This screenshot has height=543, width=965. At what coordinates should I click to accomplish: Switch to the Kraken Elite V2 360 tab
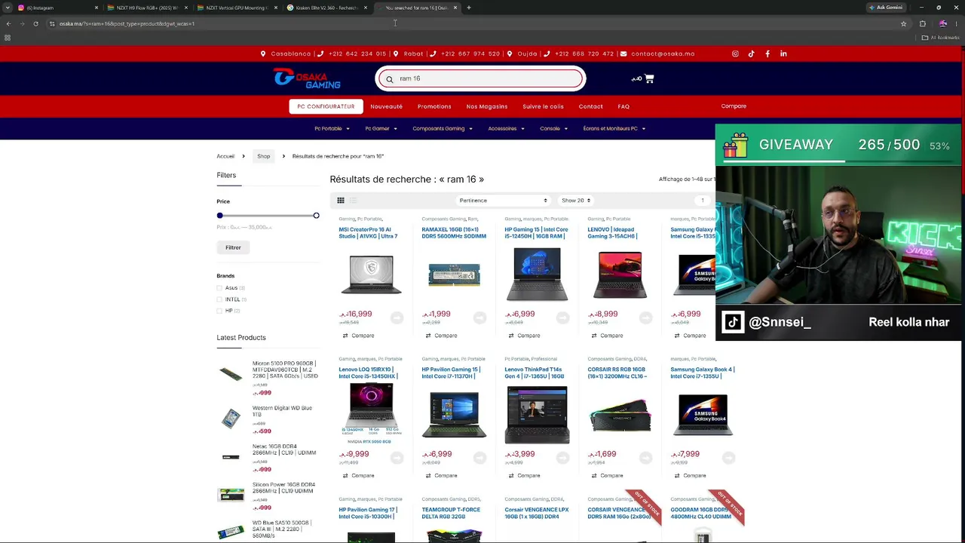click(327, 8)
